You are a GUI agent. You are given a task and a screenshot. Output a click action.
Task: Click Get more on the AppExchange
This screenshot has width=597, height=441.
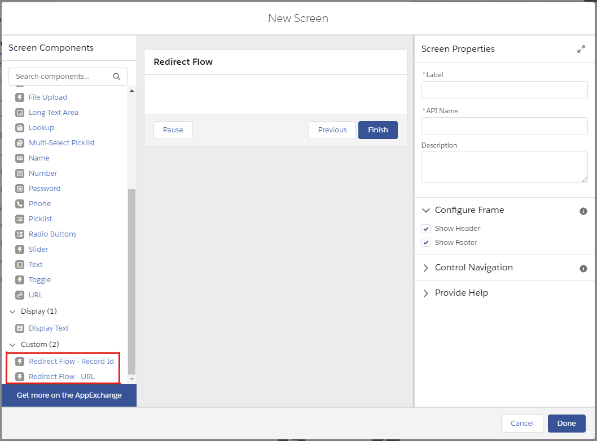pyautogui.click(x=68, y=395)
